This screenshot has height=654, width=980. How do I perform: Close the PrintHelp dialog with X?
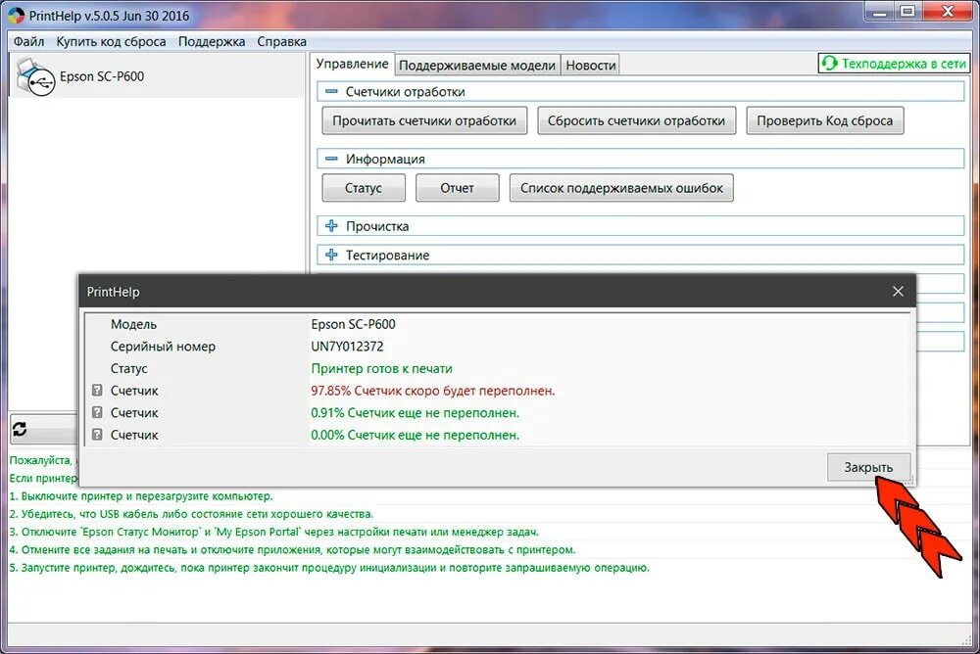898,292
